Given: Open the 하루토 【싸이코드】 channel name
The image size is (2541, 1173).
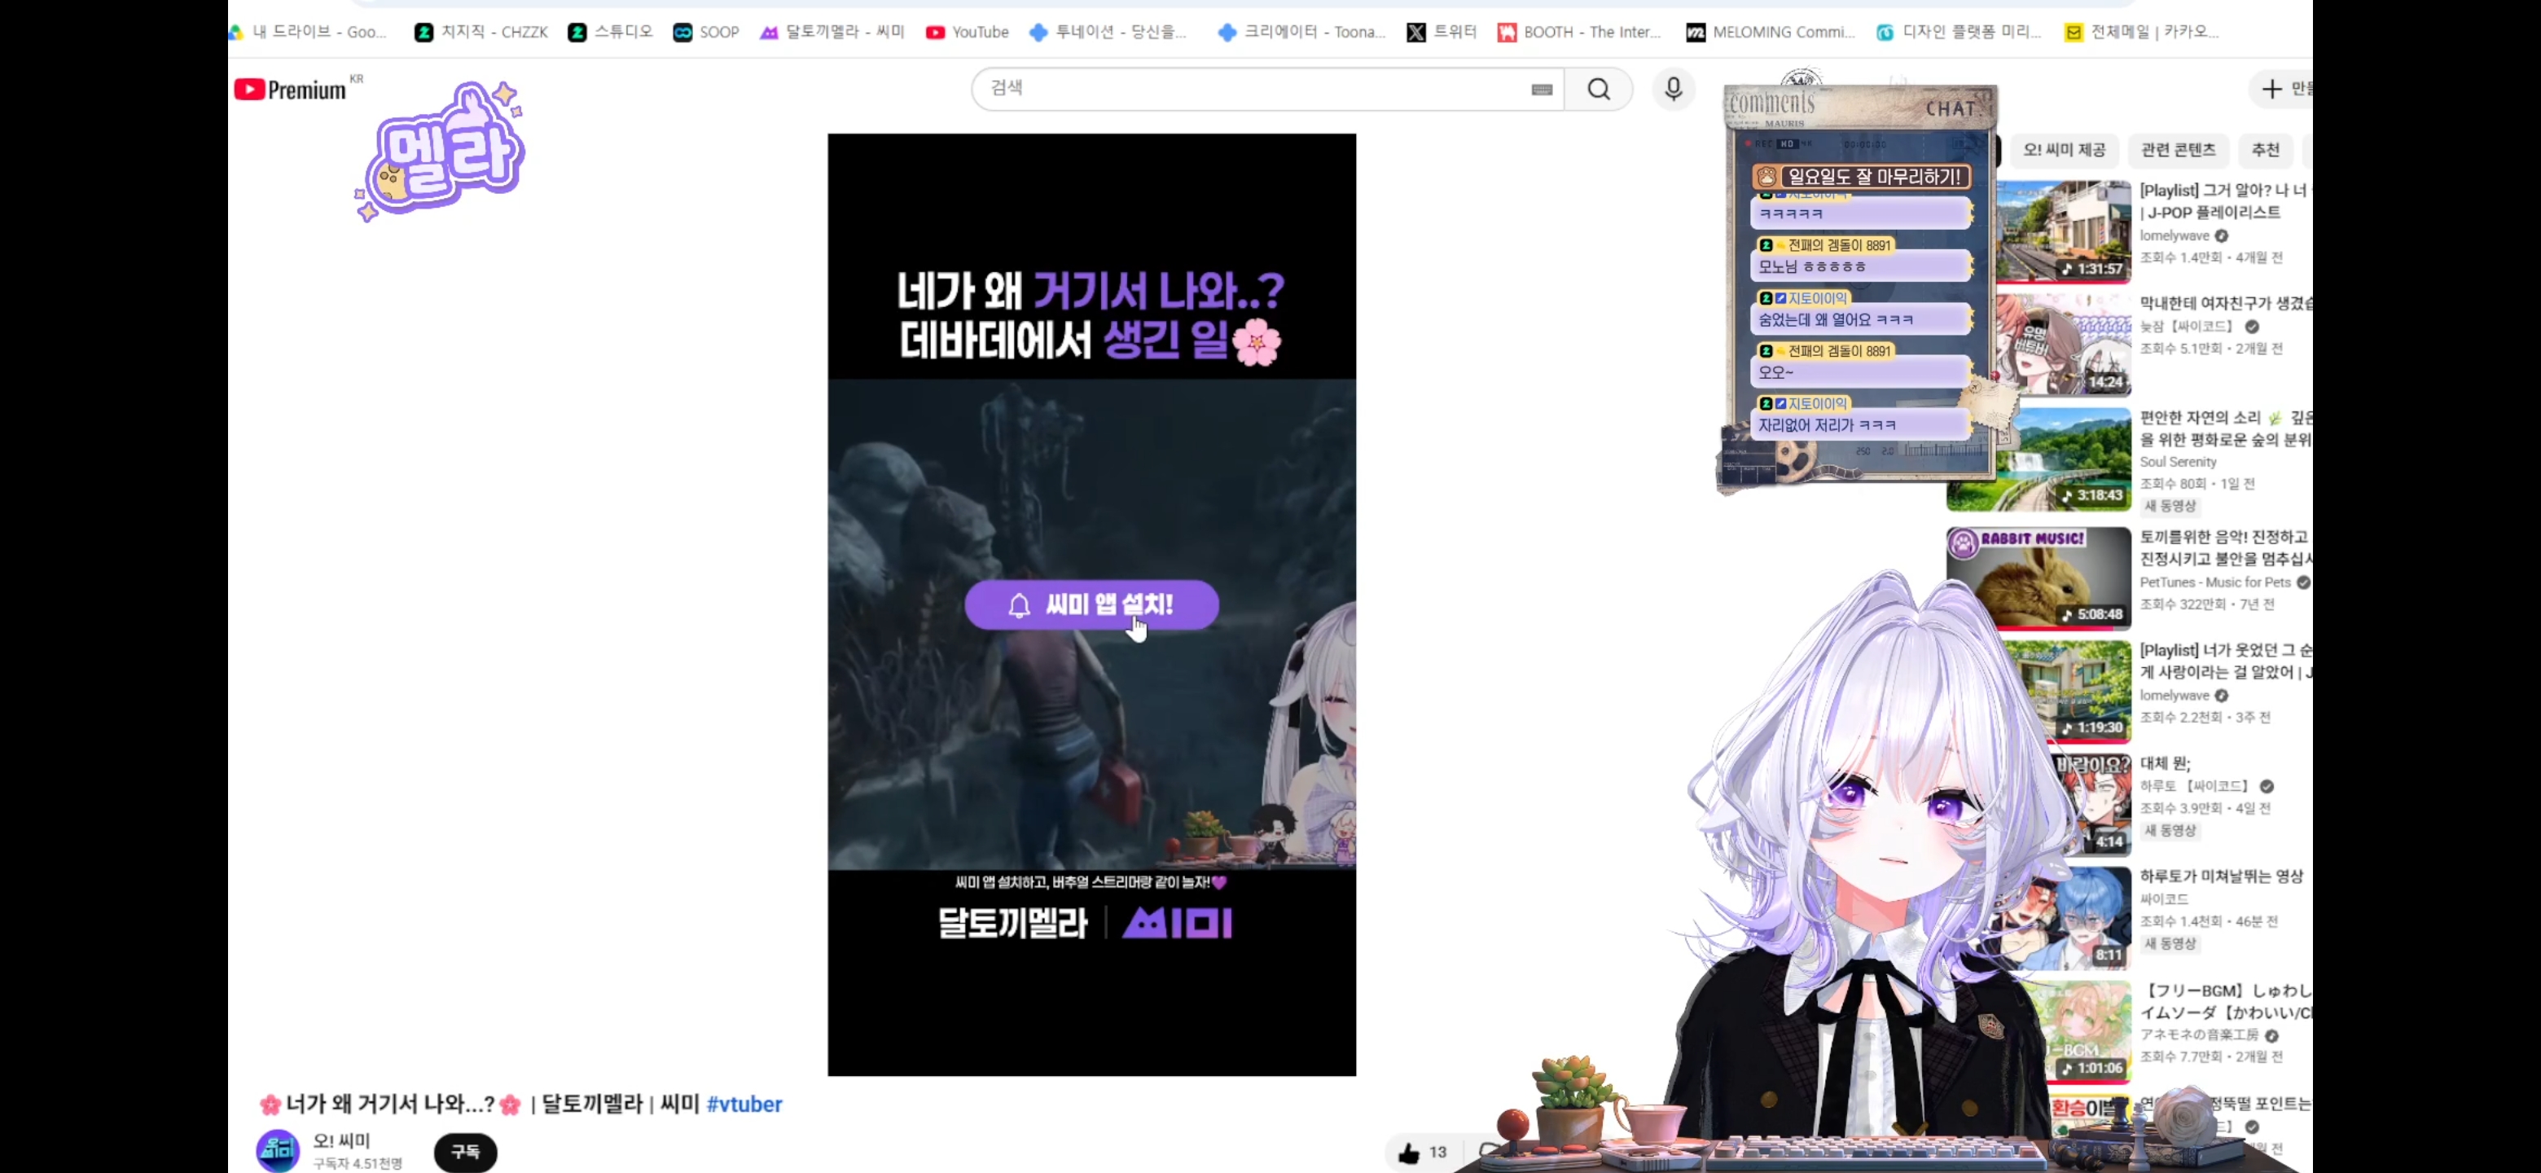Looking at the screenshot, I should click(x=2196, y=786).
